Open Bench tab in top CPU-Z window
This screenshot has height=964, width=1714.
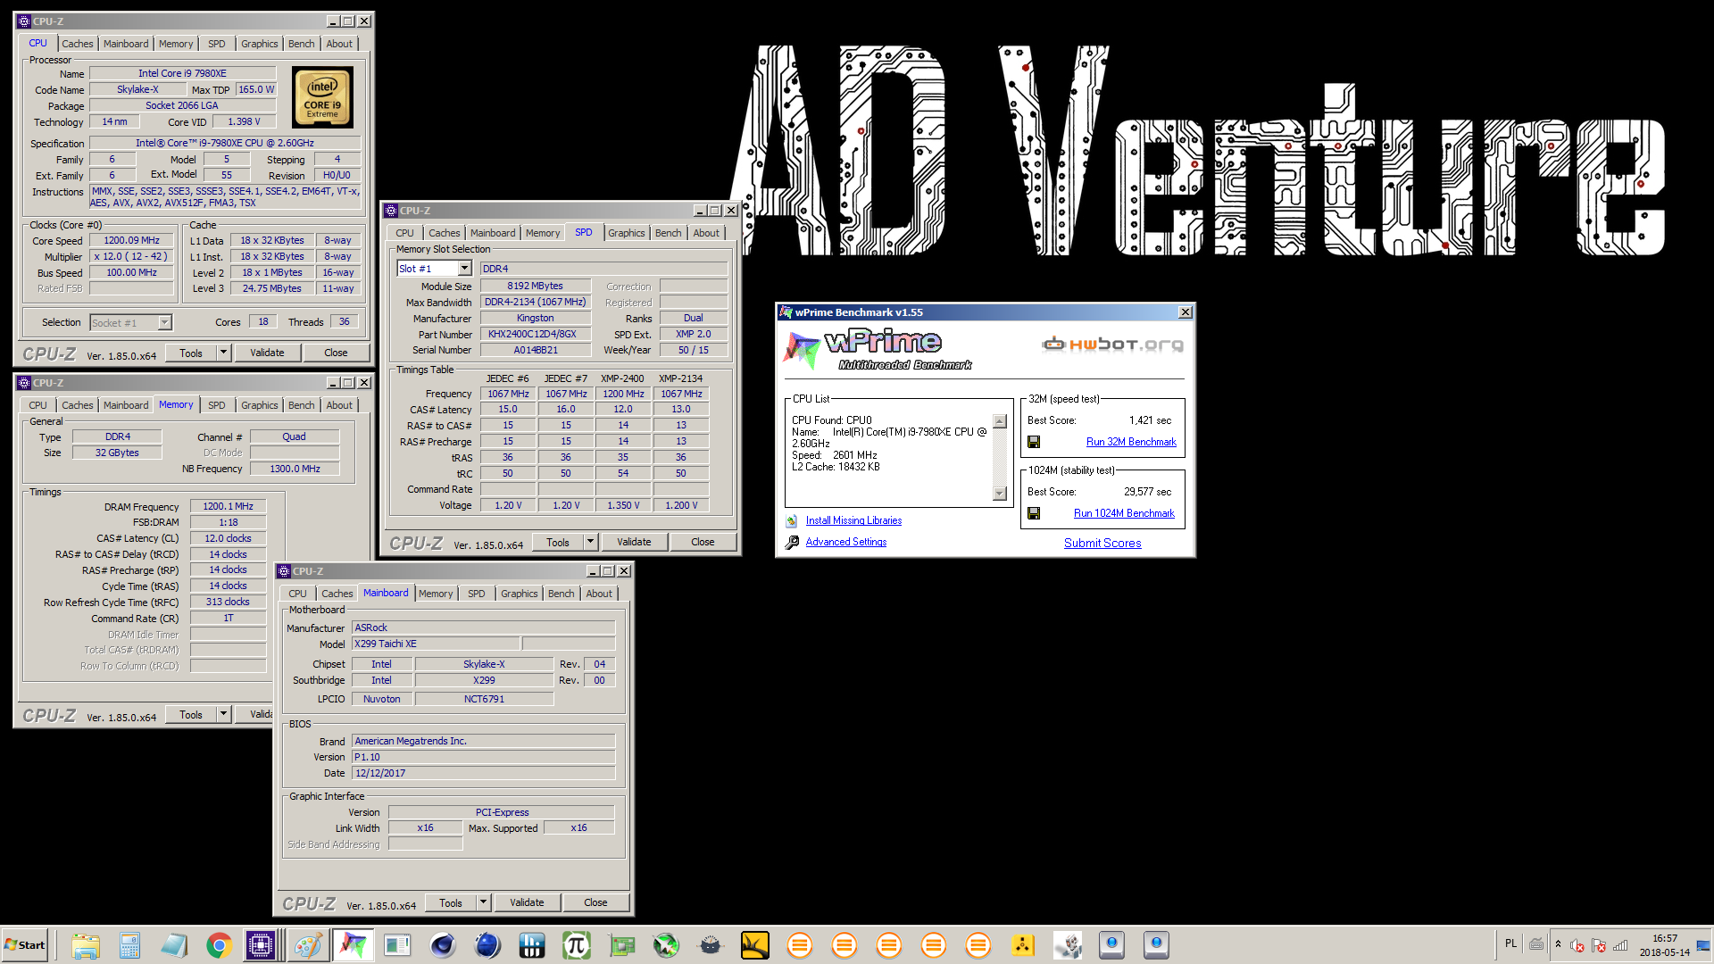click(x=301, y=44)
